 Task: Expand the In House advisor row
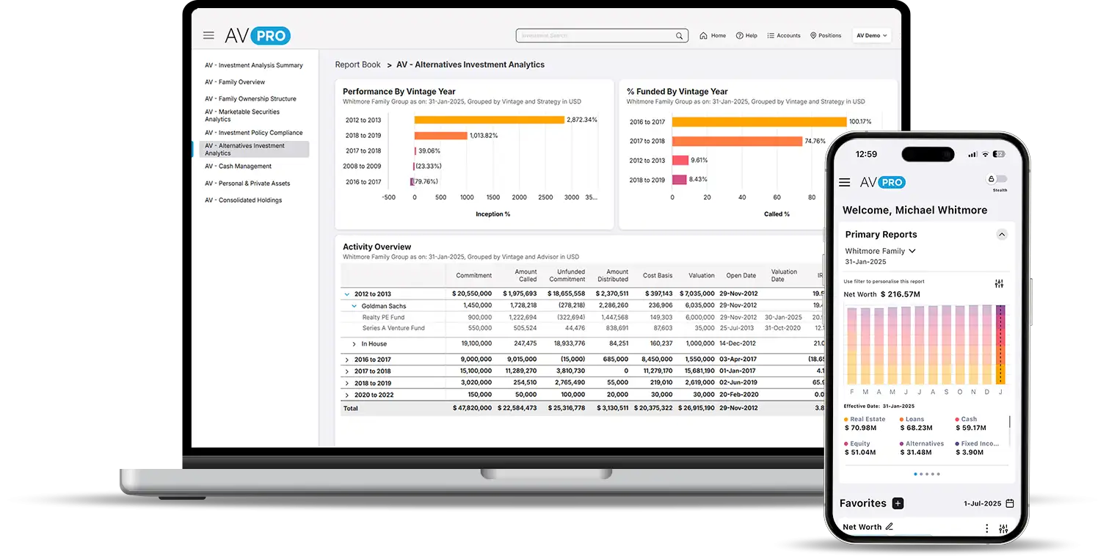(354, 343)
